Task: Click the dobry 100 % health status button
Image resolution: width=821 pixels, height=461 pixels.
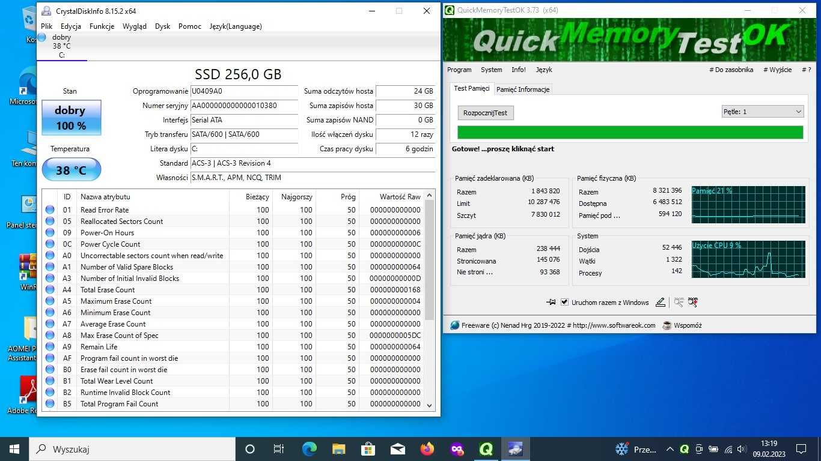Action: coord(71,118)
